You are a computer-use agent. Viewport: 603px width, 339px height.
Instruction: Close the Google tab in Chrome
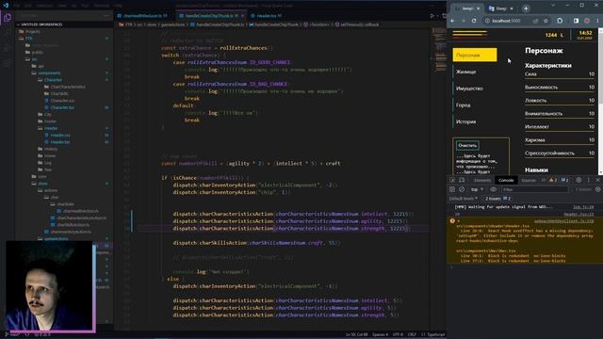point(512,8)
